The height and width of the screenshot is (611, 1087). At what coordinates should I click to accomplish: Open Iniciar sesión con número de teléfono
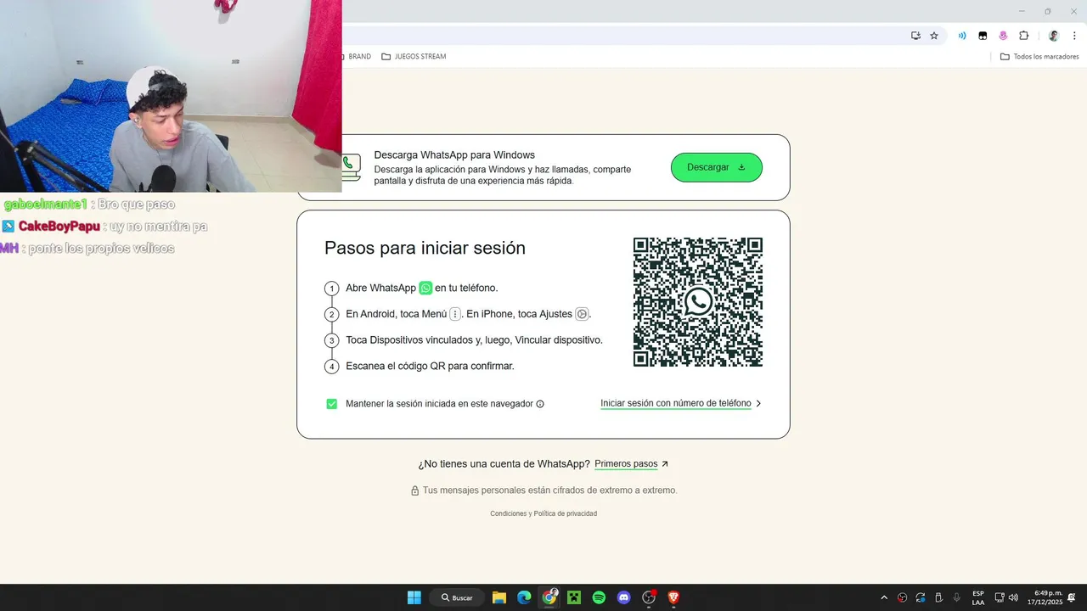coord(676,403)
